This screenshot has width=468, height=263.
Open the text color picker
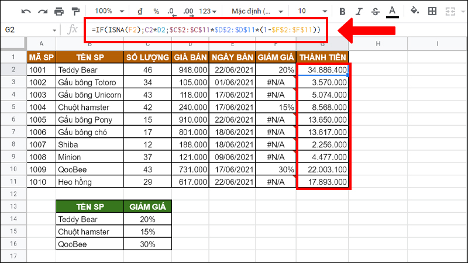coord(392,11)
